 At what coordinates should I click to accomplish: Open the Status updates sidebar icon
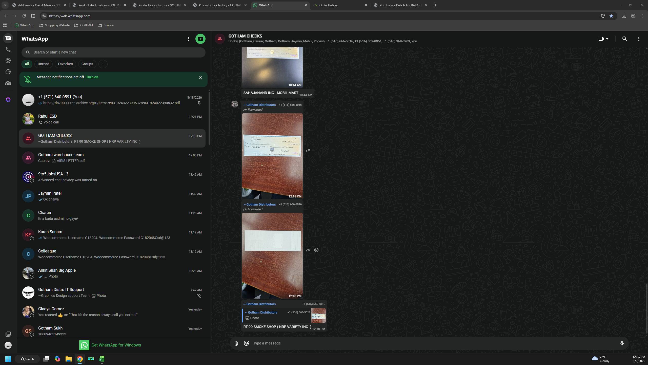pos(8,61)
